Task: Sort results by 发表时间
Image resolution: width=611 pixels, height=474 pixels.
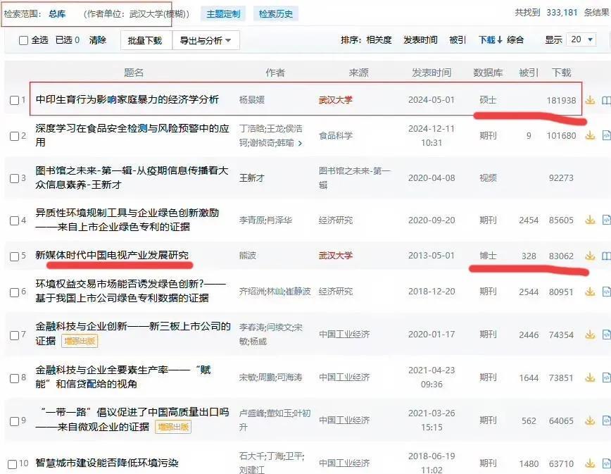Action: (x=420, y=39)
